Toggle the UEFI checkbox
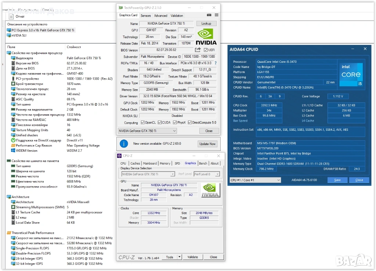The width and height of the screenshot is (376, 271). [x=206, y=50]
